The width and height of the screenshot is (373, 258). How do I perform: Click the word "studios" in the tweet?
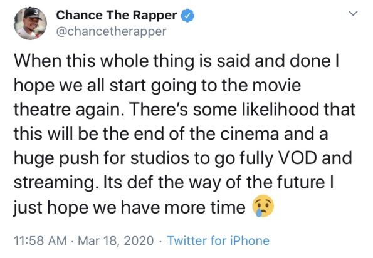pyautogui.click(x=160, y=158)
